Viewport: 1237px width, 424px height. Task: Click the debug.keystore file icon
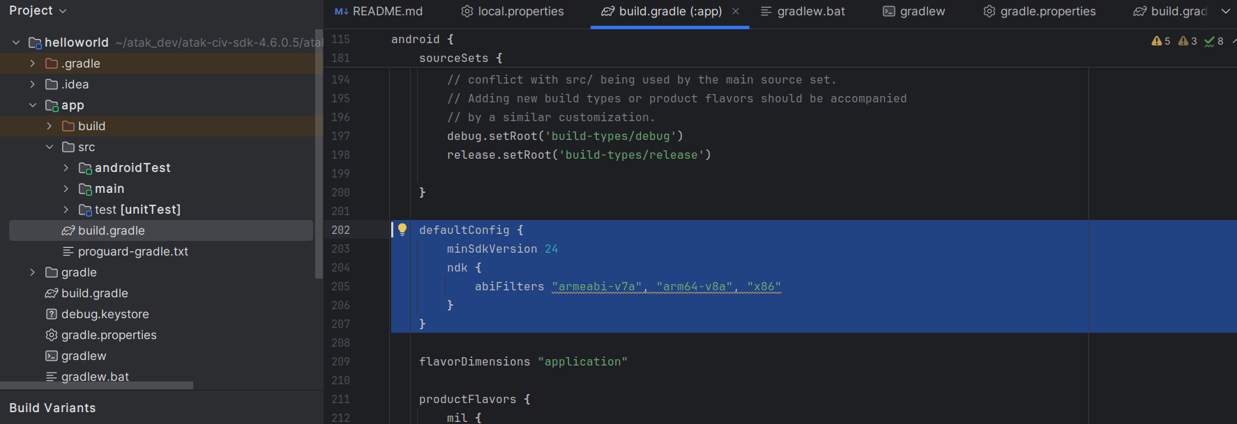pyautogui.click(x=52, y=314)
